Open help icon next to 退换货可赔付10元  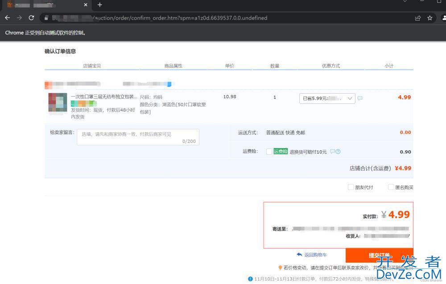pos(338,152)
